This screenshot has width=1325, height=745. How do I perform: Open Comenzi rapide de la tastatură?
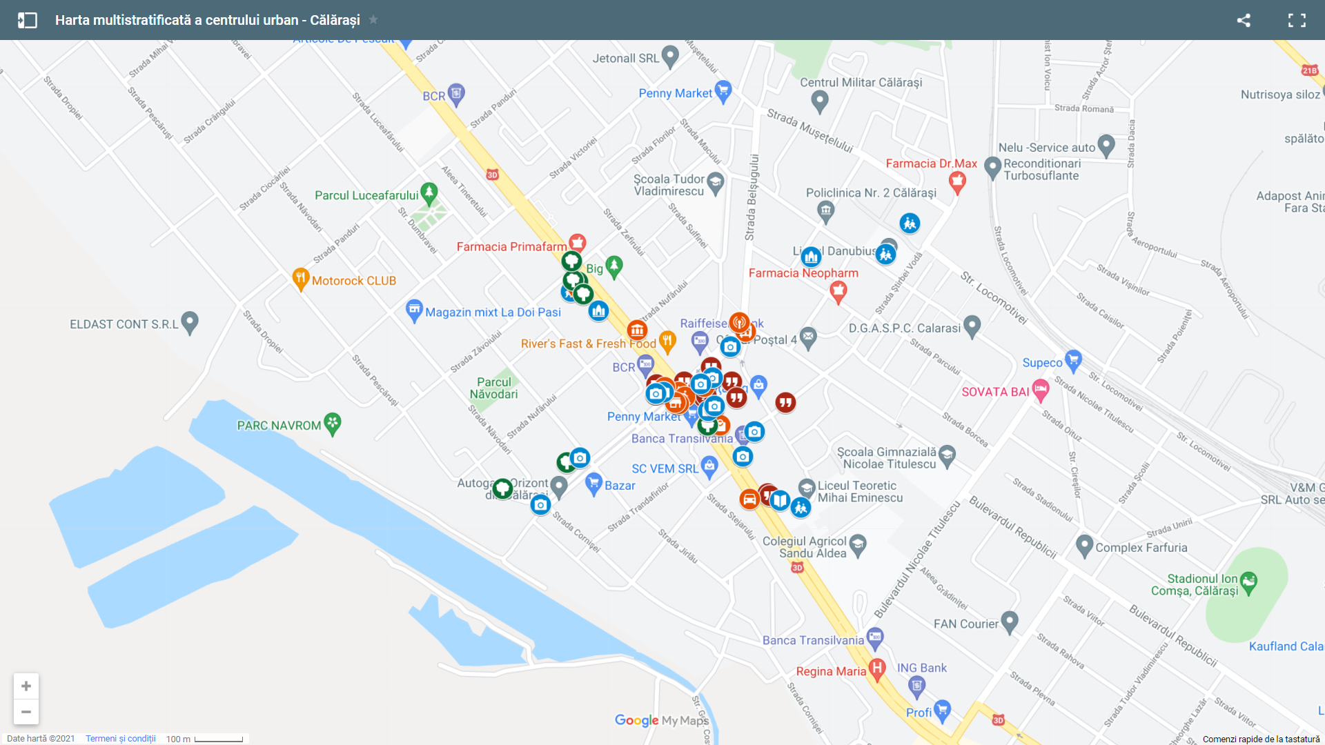pyautogui.click(x=1261, y=739)
